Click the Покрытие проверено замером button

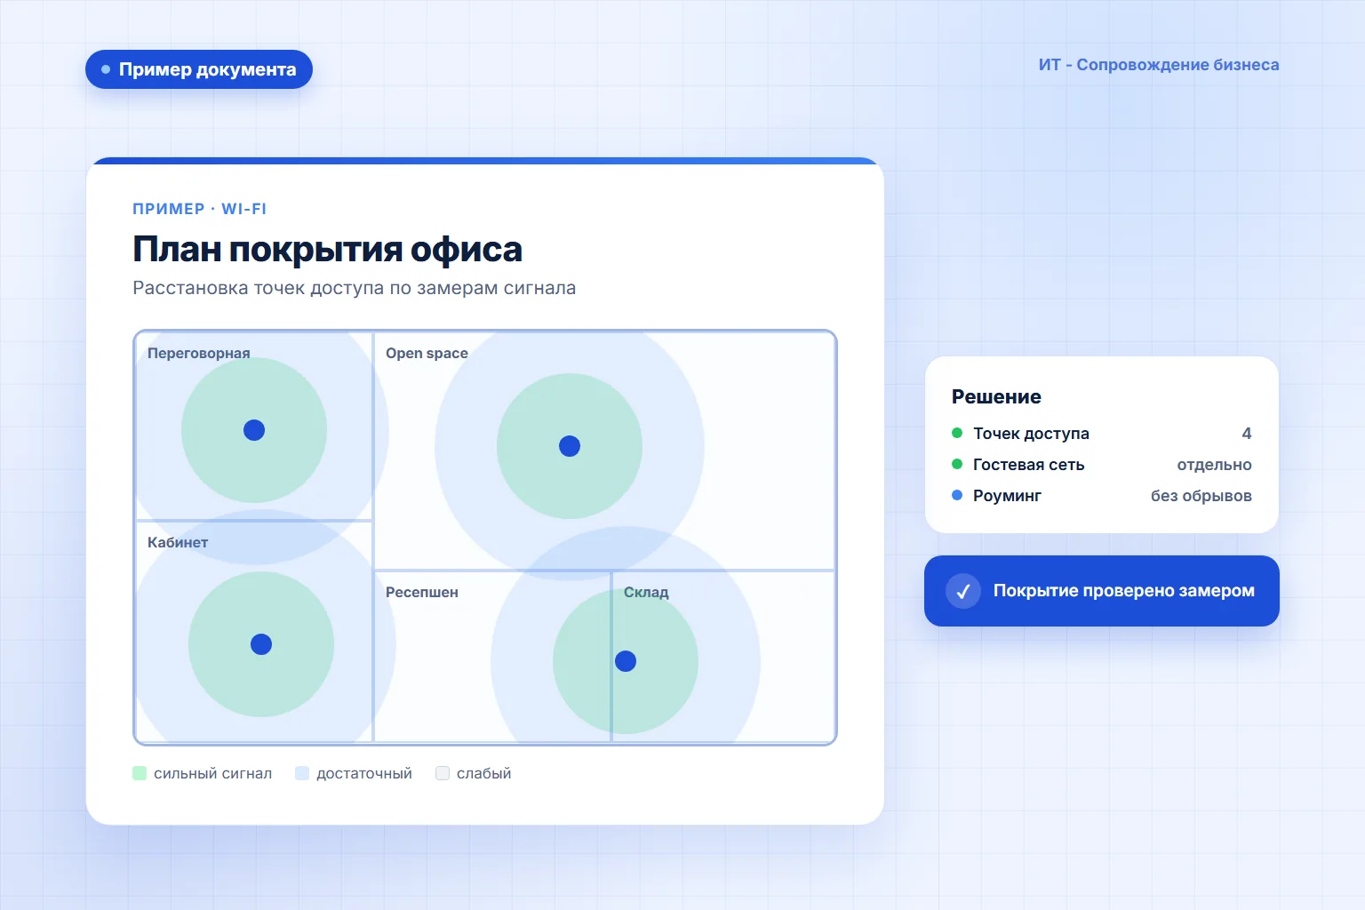click(x=1102, y=591)
